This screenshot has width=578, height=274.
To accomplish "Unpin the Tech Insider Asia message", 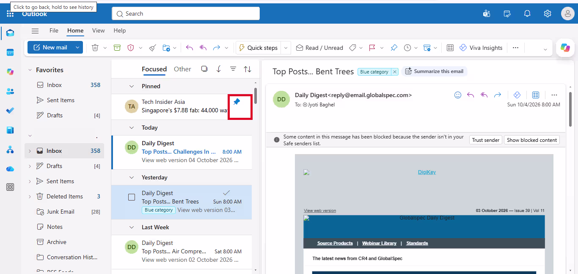I will pos(237,102).
